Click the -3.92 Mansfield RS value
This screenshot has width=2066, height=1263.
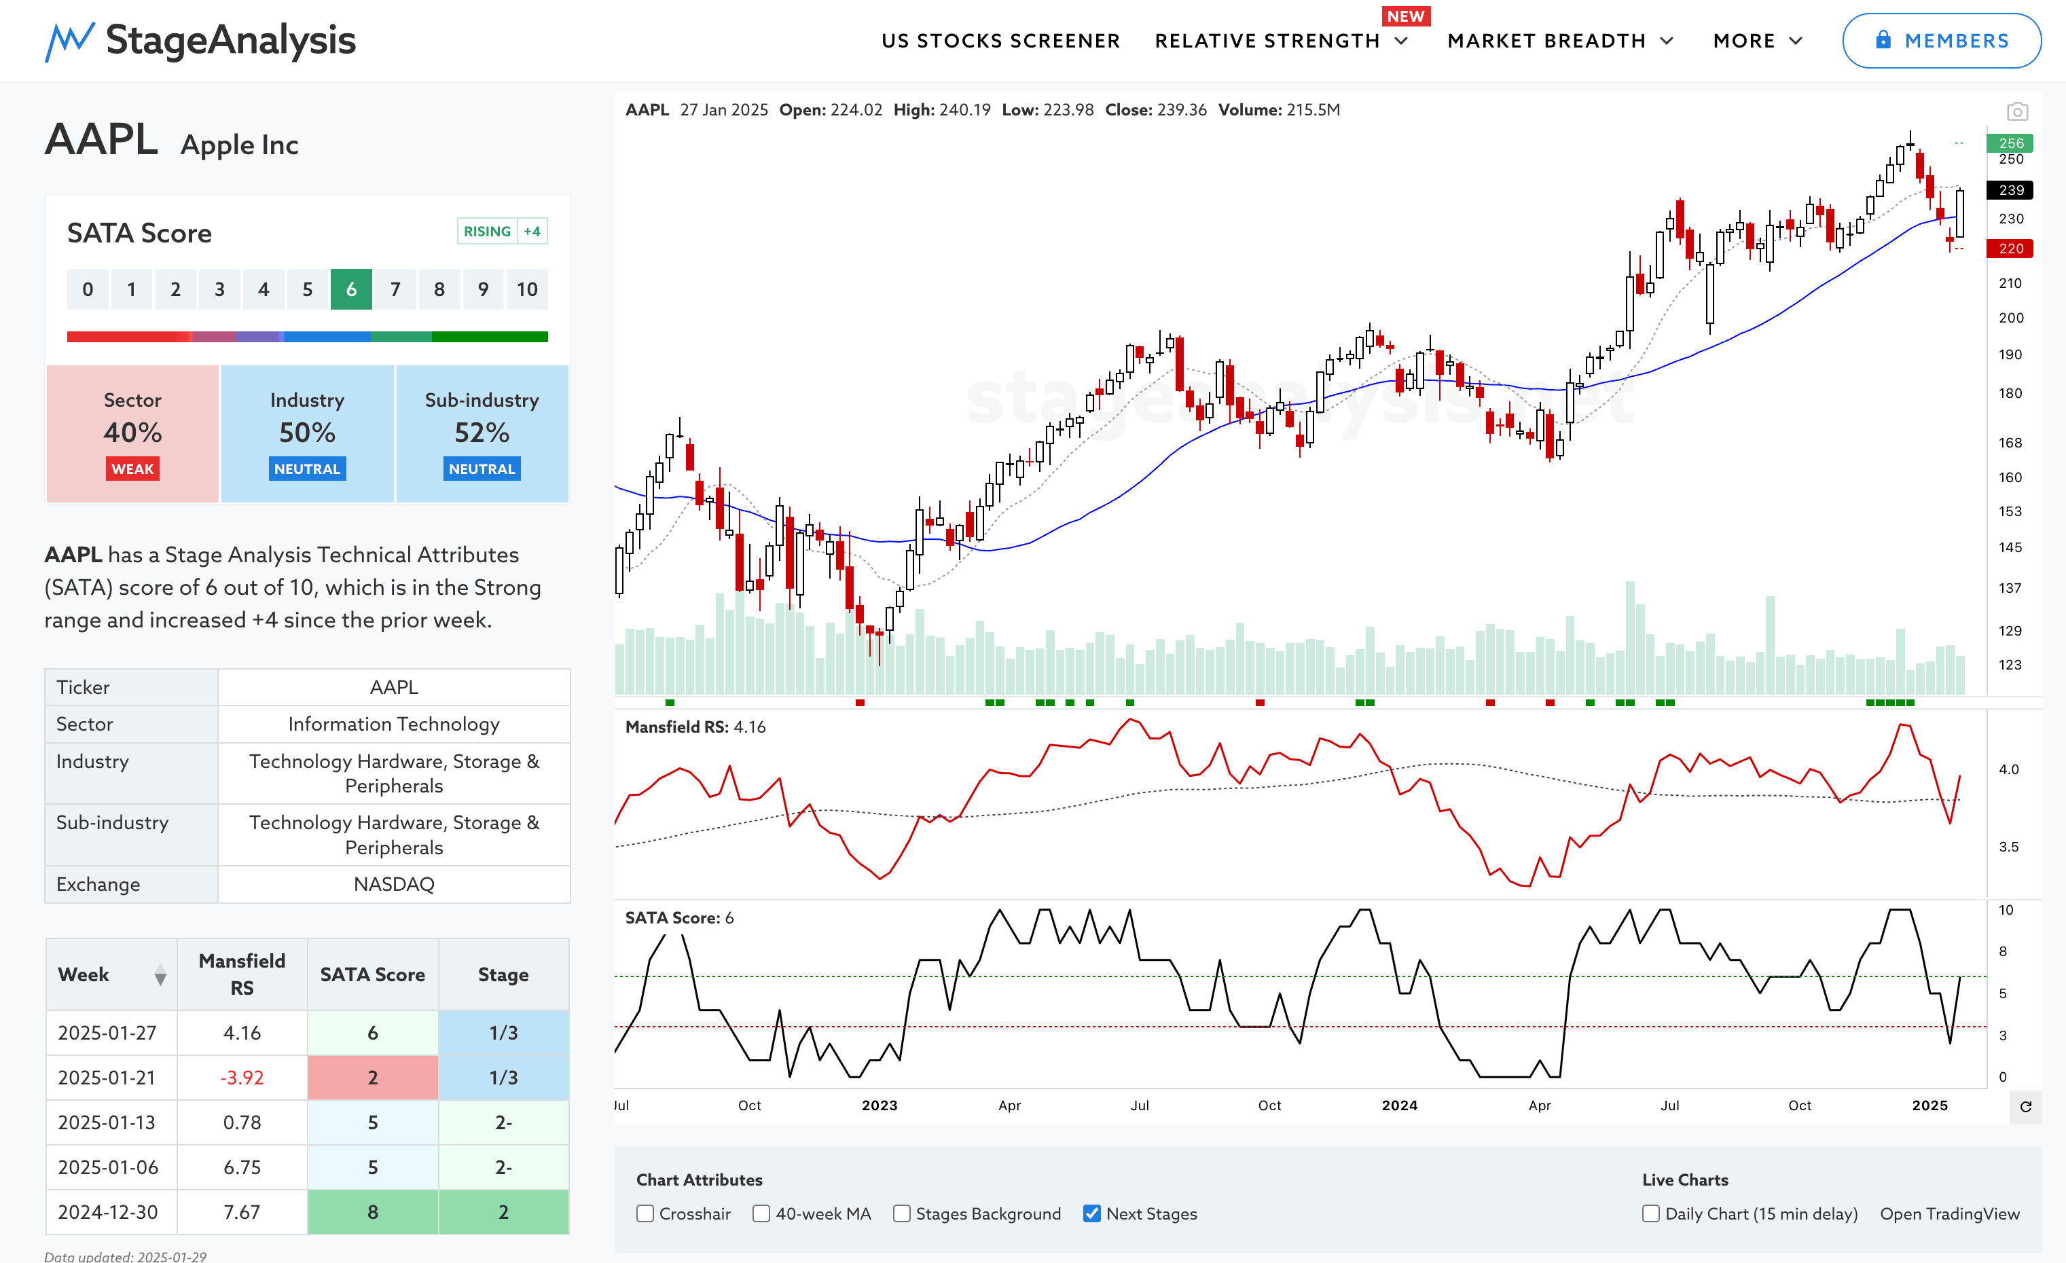pos(242,1078)
